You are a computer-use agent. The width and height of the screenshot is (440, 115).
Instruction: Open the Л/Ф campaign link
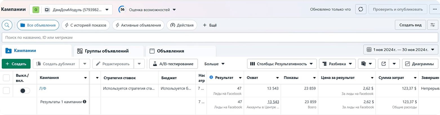43,88
